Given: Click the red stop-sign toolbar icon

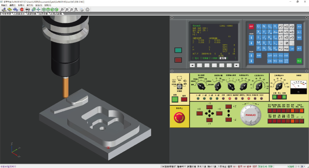Looking at the screenshot, I should [x=22, y=9].
